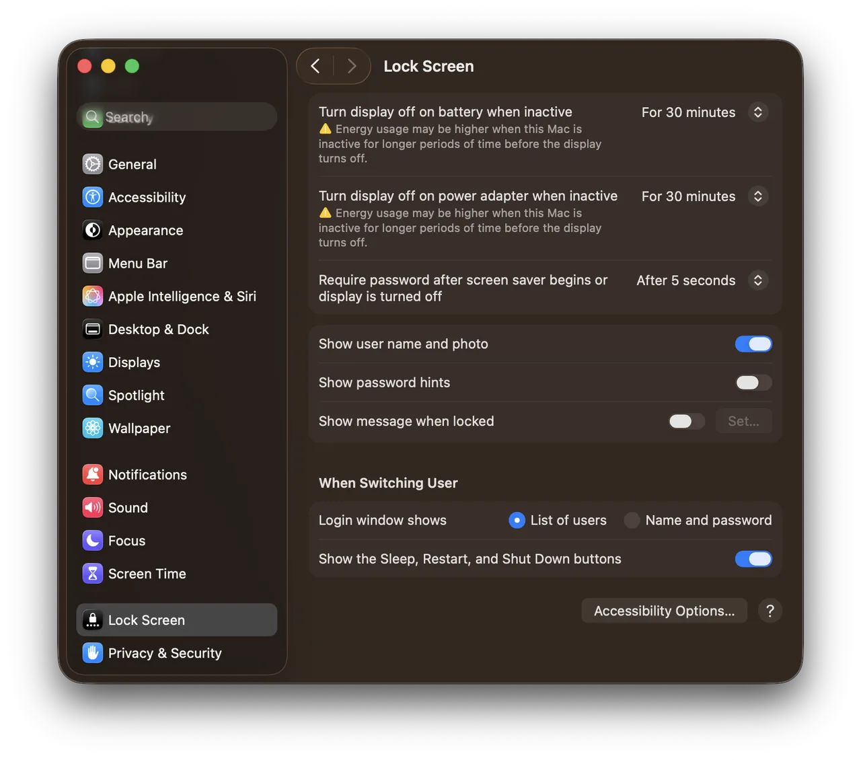Image resolution: width=861 pixels, height=760 pixels.
Task: Click the power adapter For 30 minutes value
Action: [x=688, y=196]
